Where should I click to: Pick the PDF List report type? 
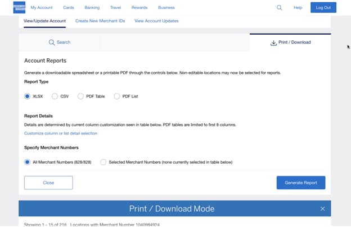coord(117,96)
